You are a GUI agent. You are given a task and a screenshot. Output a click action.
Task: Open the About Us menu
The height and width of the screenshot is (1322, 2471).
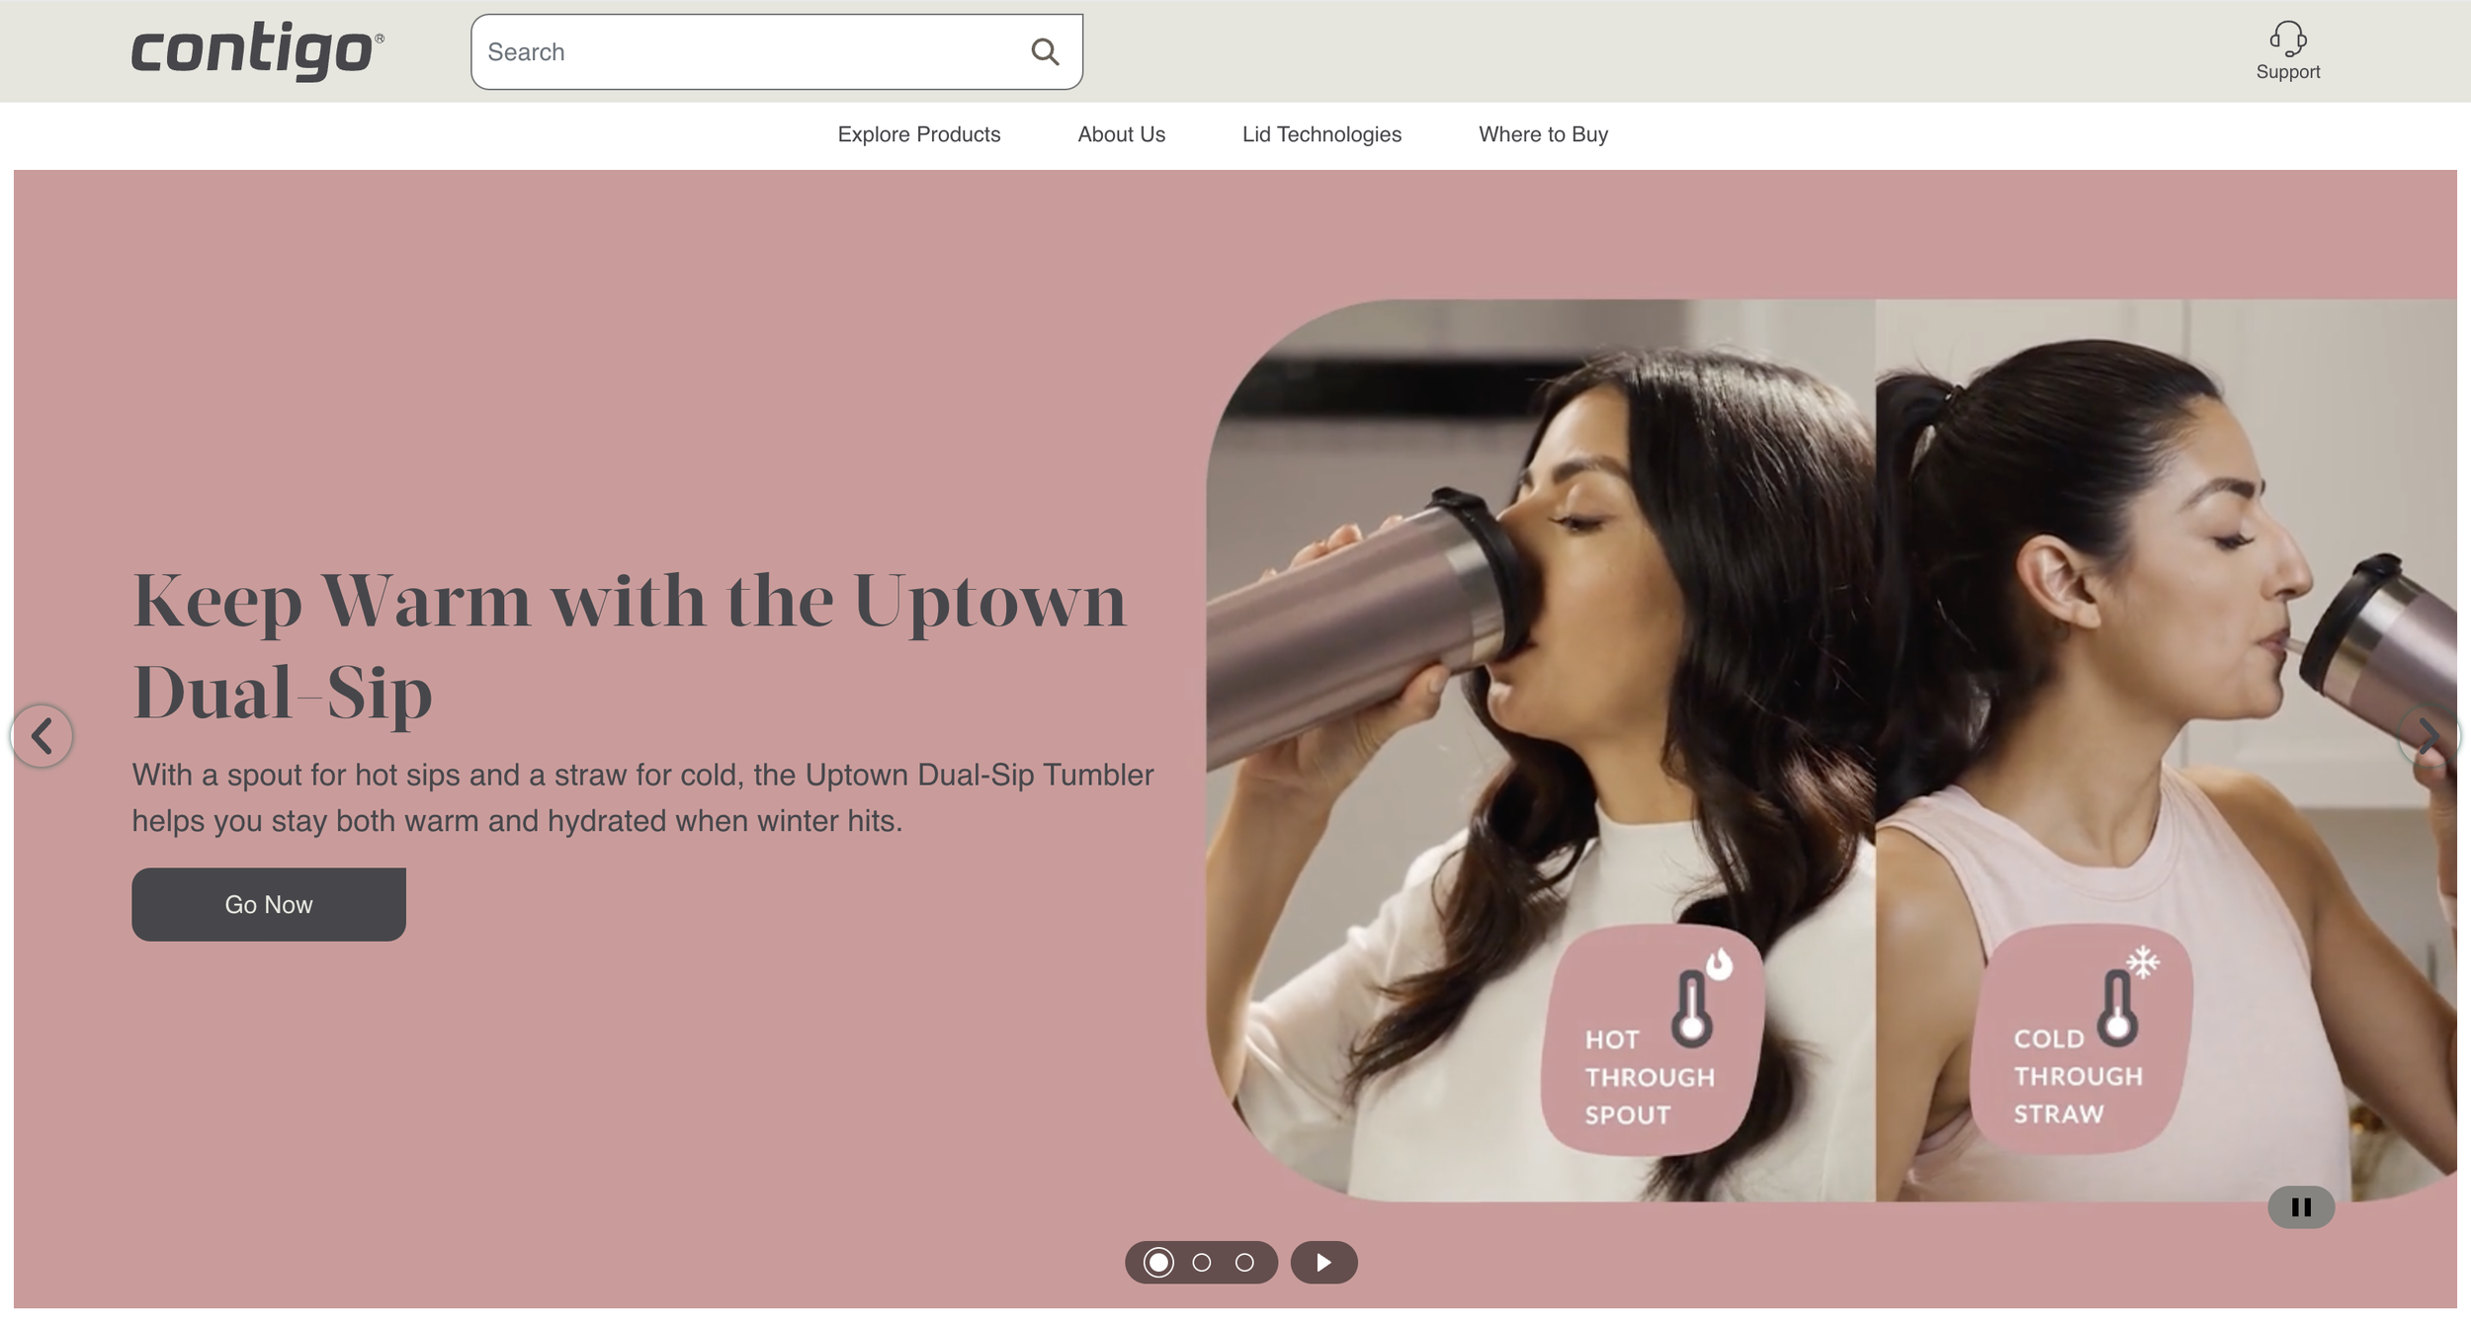[x=1122, y=134]
